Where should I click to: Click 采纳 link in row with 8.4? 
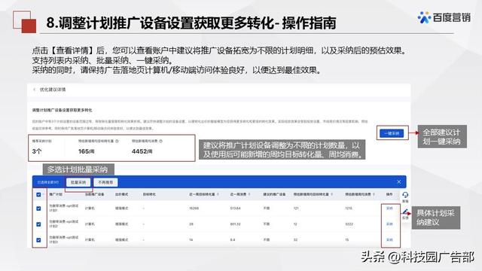click(x=389, y=239)
